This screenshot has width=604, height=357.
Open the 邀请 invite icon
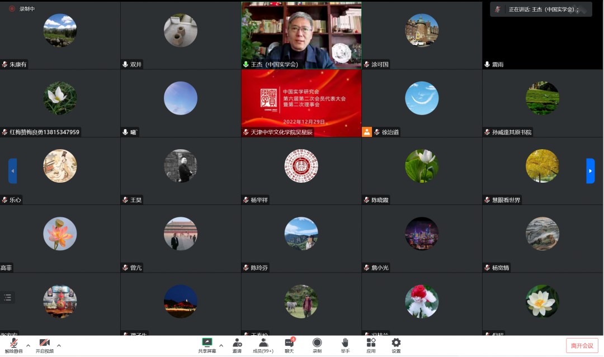(237, 345)
